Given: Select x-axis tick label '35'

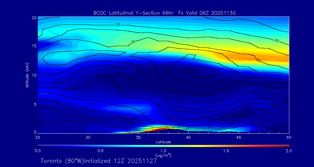Looking at the screenshot, I should tap(138, 137).
